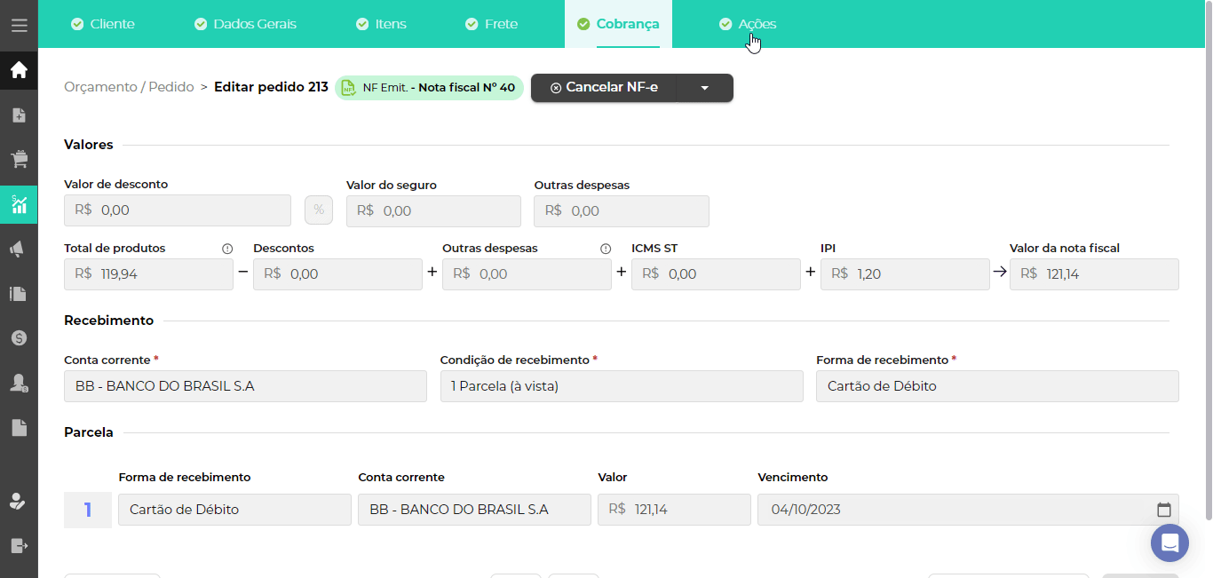Image resolution: width=1213 pixels, height=578 pixels.
Task: Open the shopping cart sidebar section
Action: [x=19, y=160]
